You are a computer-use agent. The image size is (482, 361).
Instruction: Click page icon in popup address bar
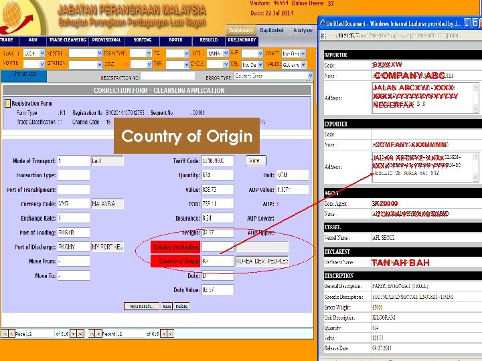tap(323, 35)
